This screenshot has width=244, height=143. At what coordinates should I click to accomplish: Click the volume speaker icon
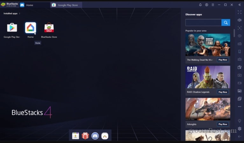(240, 20)
